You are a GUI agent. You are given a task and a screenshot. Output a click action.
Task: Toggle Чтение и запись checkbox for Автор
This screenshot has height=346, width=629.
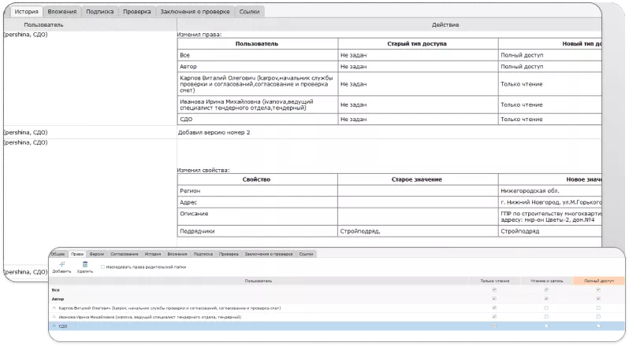545,299
